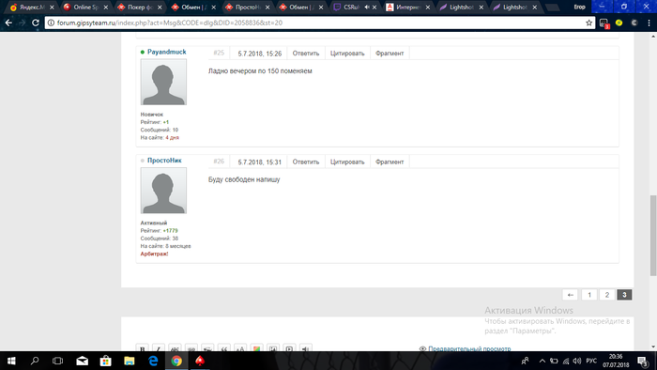657x370 pixels.
Task: Click Фрагмент on Payandmuck's post #25
Action: (x=390, y=54)
